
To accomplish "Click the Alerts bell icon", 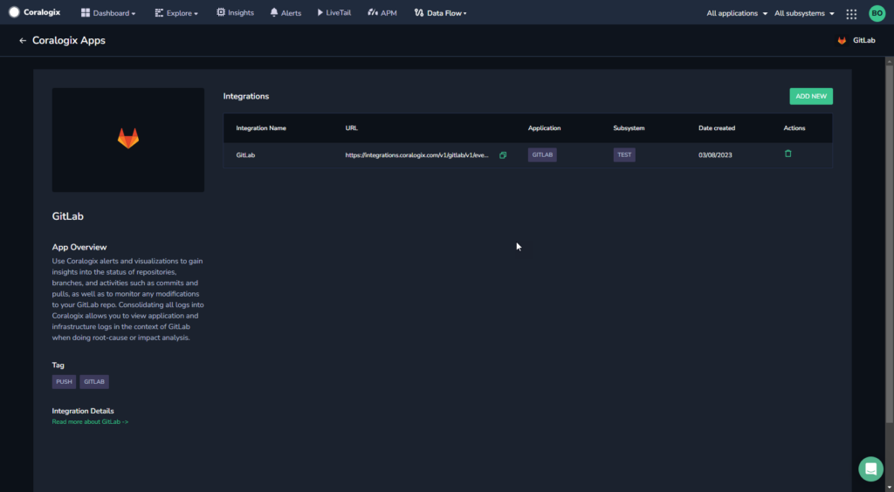I will pos(274,12).
